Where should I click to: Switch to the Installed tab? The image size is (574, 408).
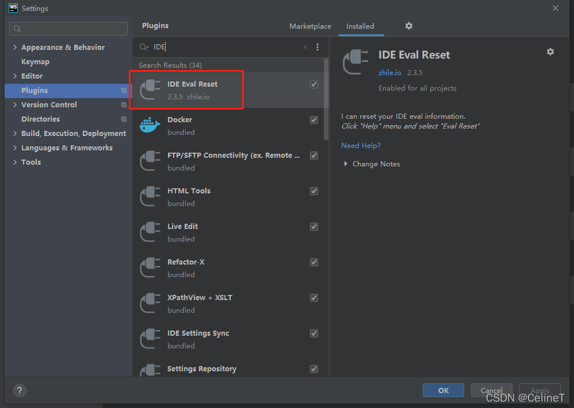360,26
